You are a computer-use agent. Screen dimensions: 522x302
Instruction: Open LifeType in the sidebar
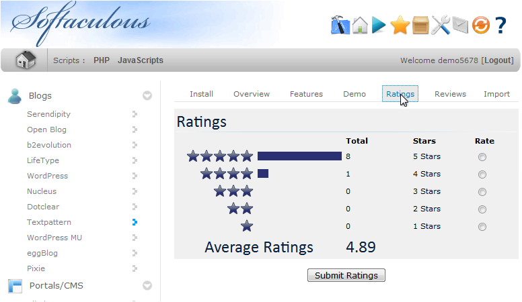(x=43, y=160)
